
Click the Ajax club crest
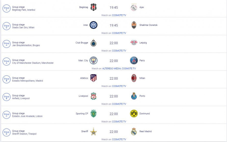click(134, 7)
